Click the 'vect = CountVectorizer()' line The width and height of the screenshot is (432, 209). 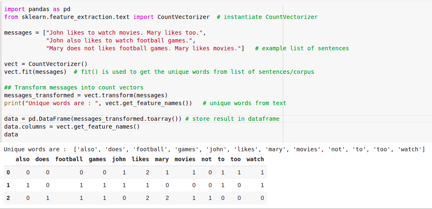click(x=46, y=64)
